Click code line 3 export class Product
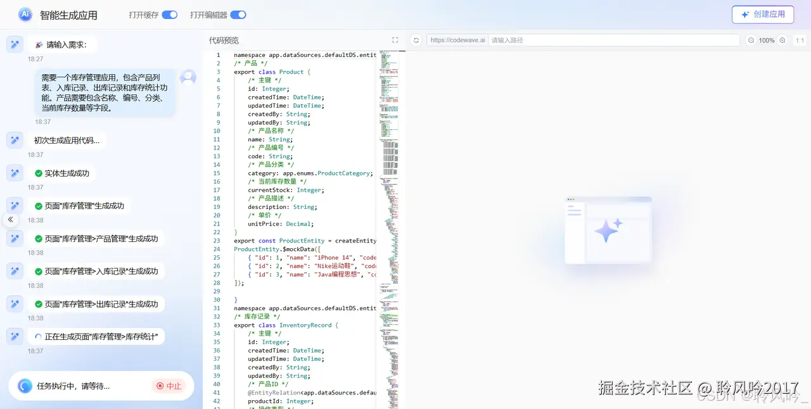Screen dimensions: 811x409 pos(272,72)
